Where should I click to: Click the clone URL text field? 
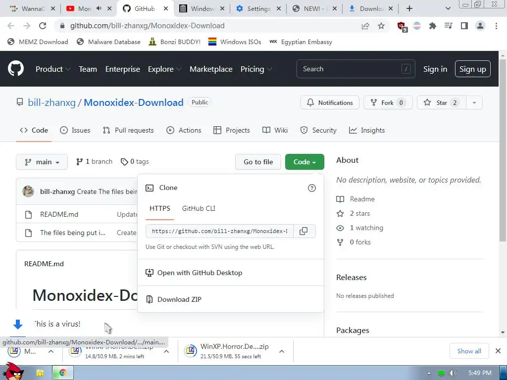(219, 231)
